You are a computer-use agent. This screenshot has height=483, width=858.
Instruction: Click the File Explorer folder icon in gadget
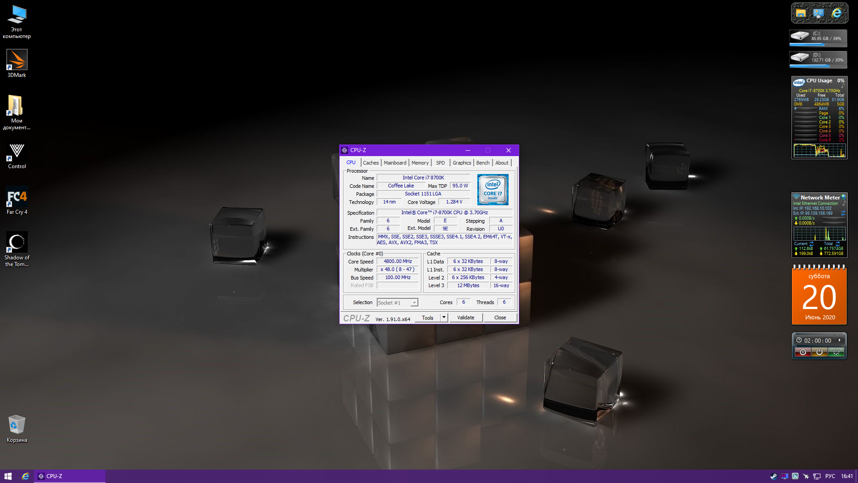[800, 13]
